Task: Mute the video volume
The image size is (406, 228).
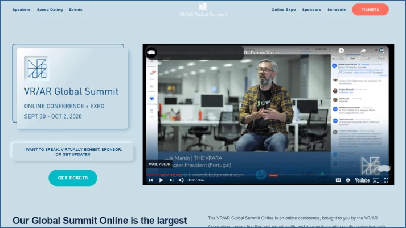Action: [x=181, y=180]
